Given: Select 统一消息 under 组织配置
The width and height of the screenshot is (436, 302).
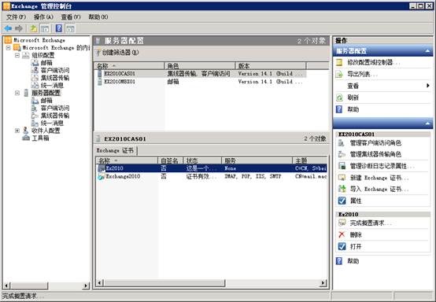Looking at the screenshot, I should coord(52,85).
